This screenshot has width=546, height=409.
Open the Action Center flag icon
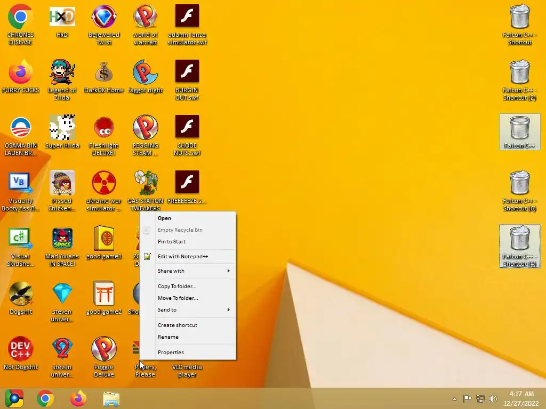467,398
